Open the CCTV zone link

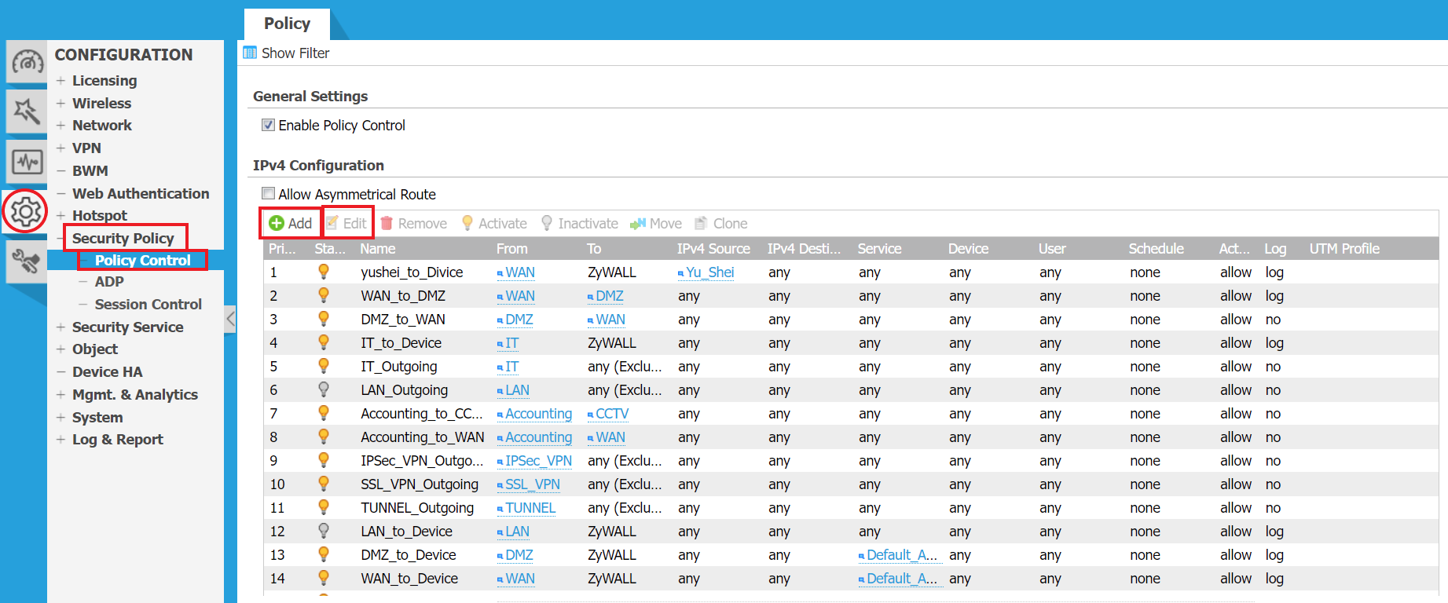coord(612,414)
